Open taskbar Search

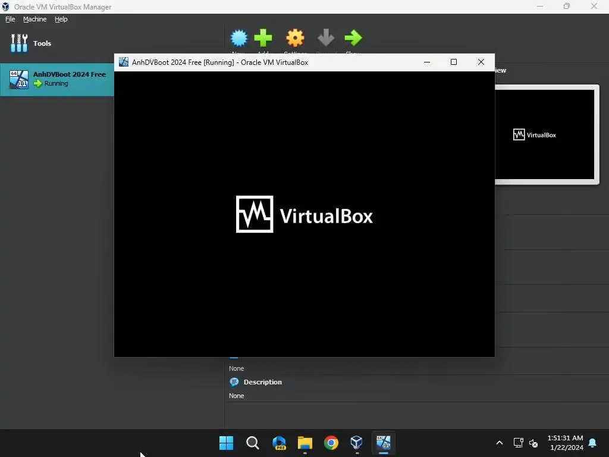point(252,443)
